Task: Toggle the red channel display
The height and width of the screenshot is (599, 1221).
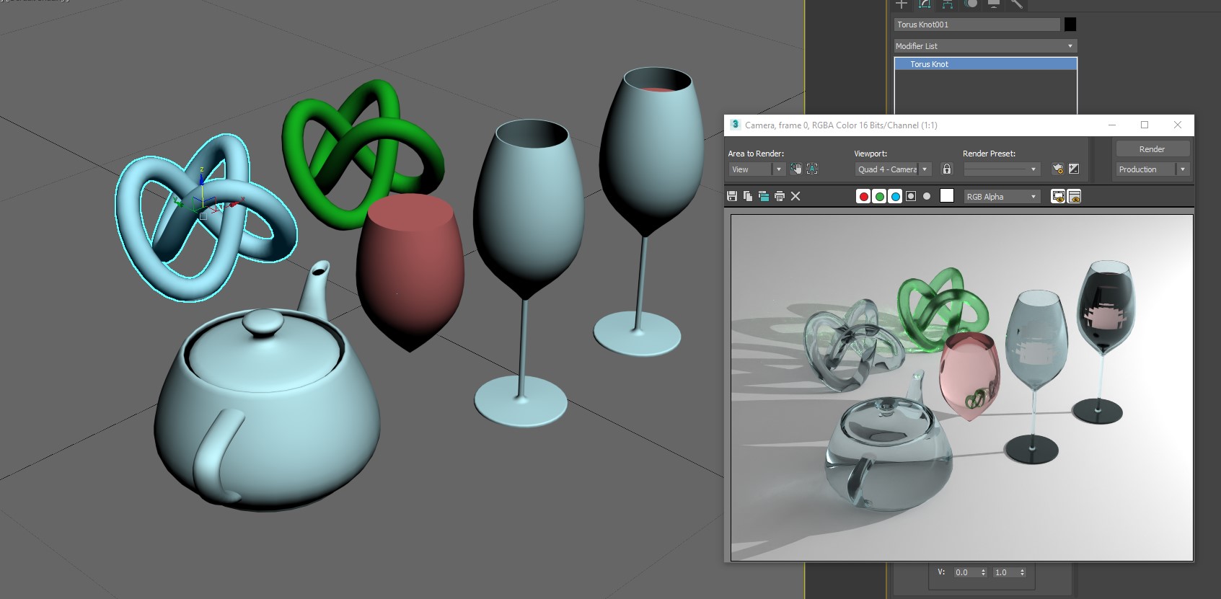Action: pos(863,196)
